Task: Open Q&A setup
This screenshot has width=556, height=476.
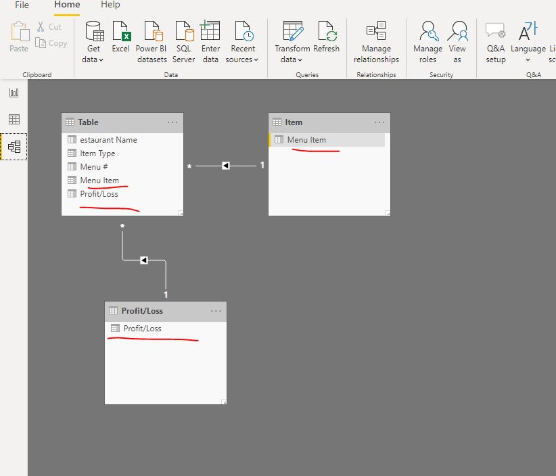Action: tap(495, 42)
